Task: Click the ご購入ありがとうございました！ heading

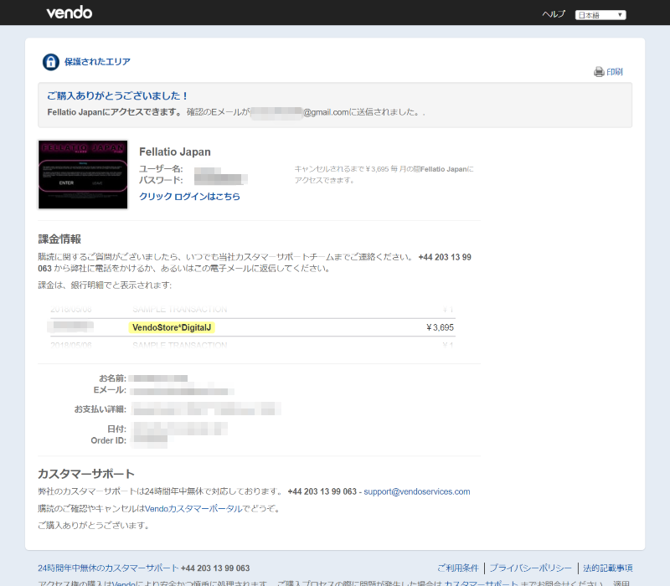Action: (117, 95)
